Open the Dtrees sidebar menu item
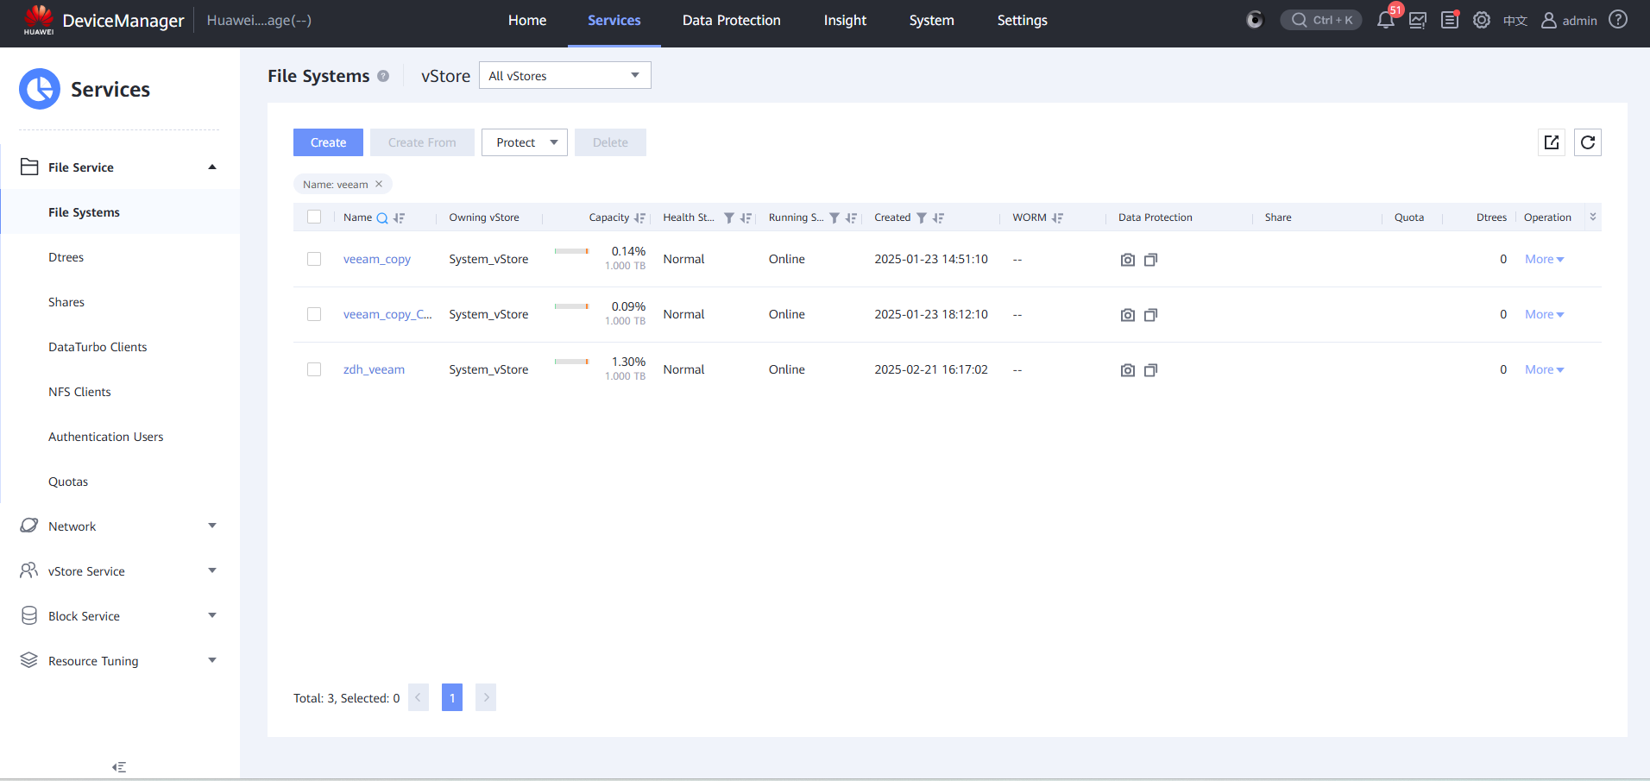This screenshot has height=781, width=1650. (66, 257)
